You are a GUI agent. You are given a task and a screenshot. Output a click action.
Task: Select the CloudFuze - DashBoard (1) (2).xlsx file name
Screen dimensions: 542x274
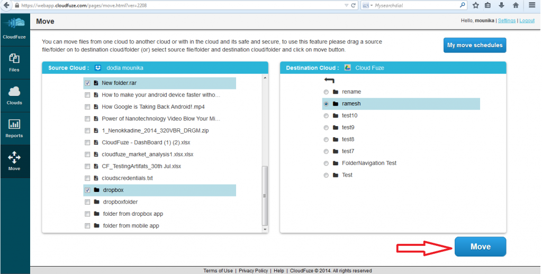146,143
